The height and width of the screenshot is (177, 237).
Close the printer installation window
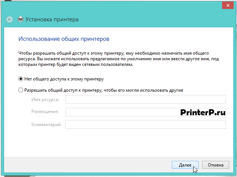228,6
